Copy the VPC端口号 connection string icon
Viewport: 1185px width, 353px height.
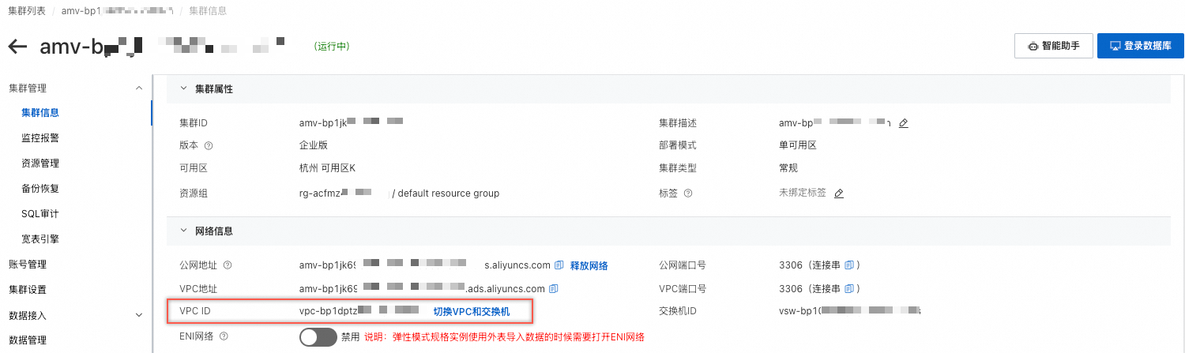849,289
